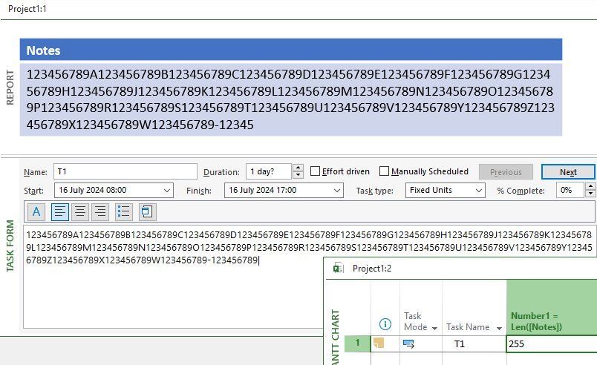Click the Project1:2 window title
597x365 pixels.
click(371, 269)
